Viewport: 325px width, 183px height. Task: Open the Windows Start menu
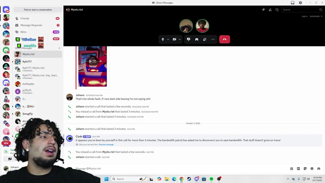(106, 179)
